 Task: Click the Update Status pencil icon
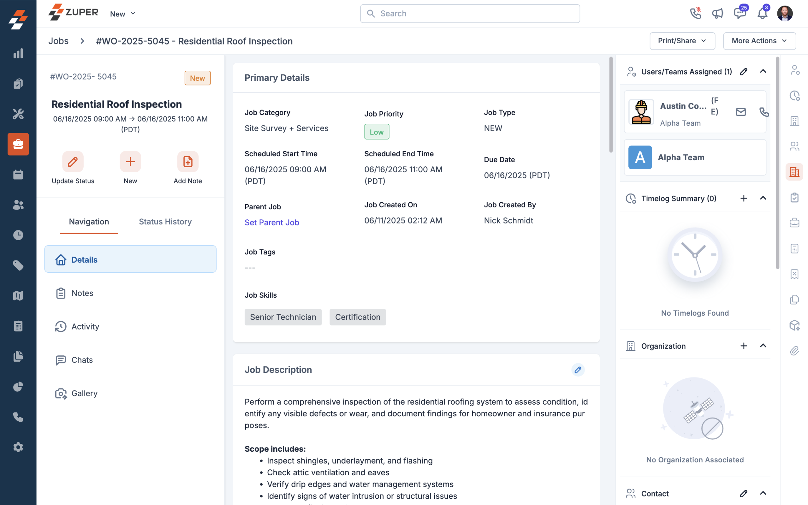73,162
